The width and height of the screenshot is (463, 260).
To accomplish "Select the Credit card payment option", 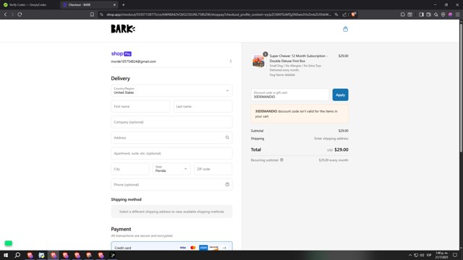I will [171, 247].
